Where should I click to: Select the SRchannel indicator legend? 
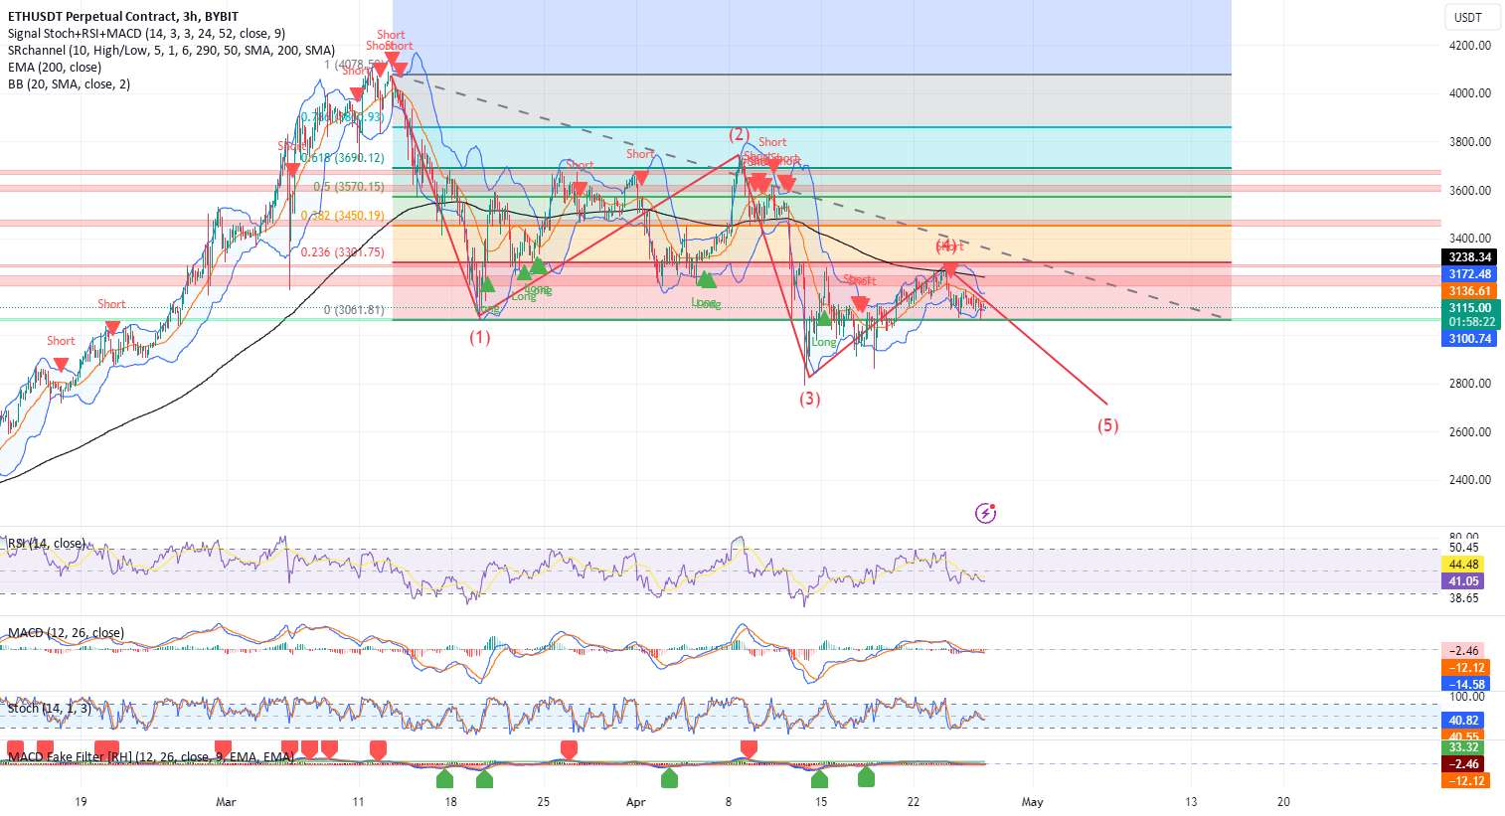point(171,51)
